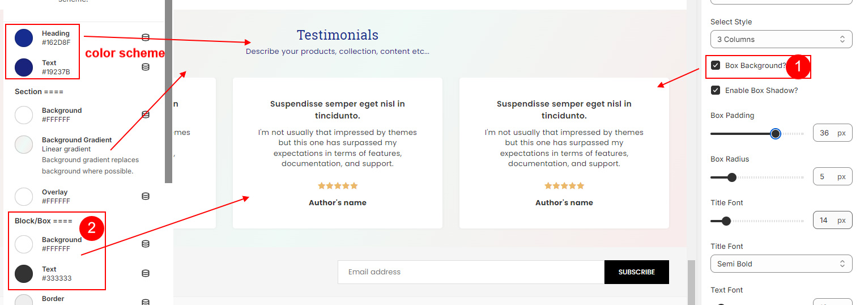Open the Block/Box Text #333333 color swatch
This screenshot has height=305, width=860.
24,274
